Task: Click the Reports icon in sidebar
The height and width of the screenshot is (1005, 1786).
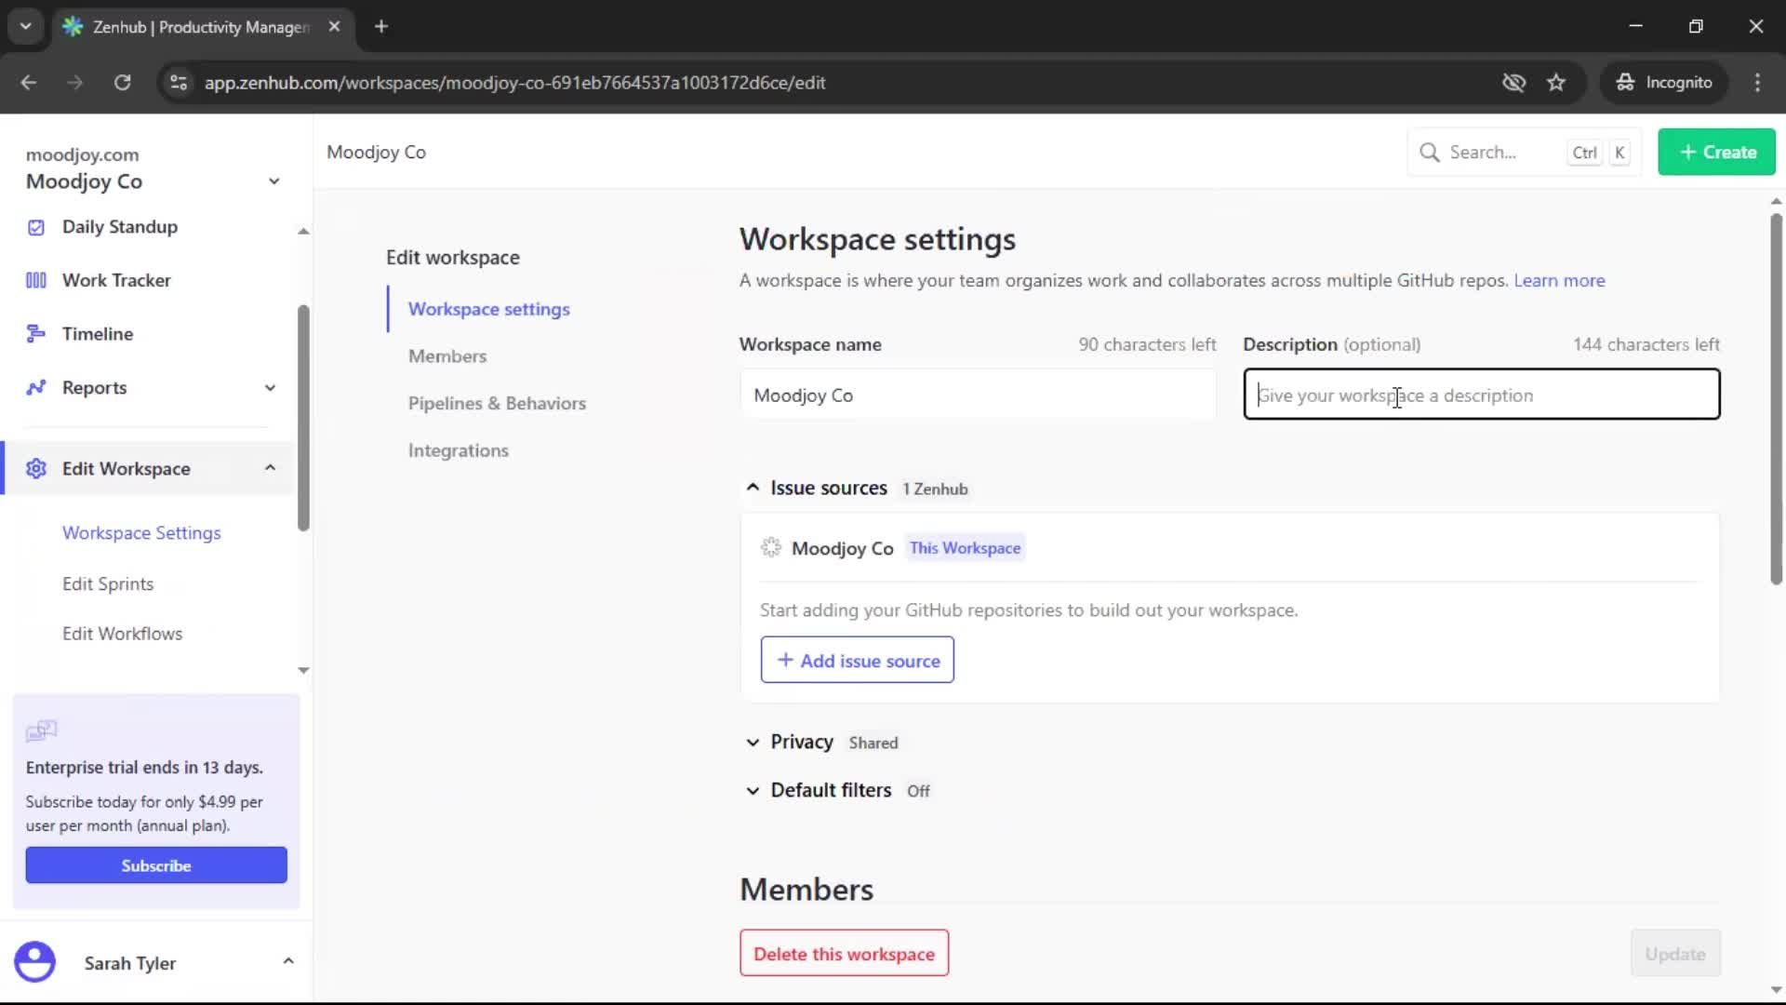Action: click(34, 387)
